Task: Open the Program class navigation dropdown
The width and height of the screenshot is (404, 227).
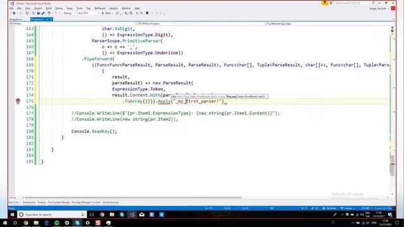Action: [x=202, y=23]
